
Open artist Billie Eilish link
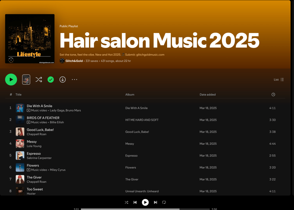tap(57, 122)
